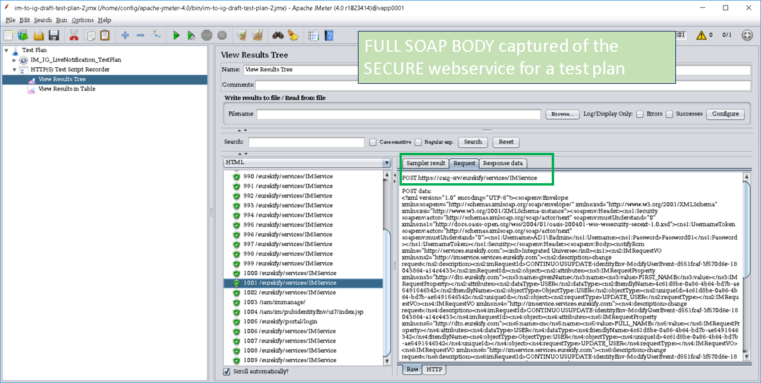
Task: Switch to Response data tab
Action: click(503, 163)
